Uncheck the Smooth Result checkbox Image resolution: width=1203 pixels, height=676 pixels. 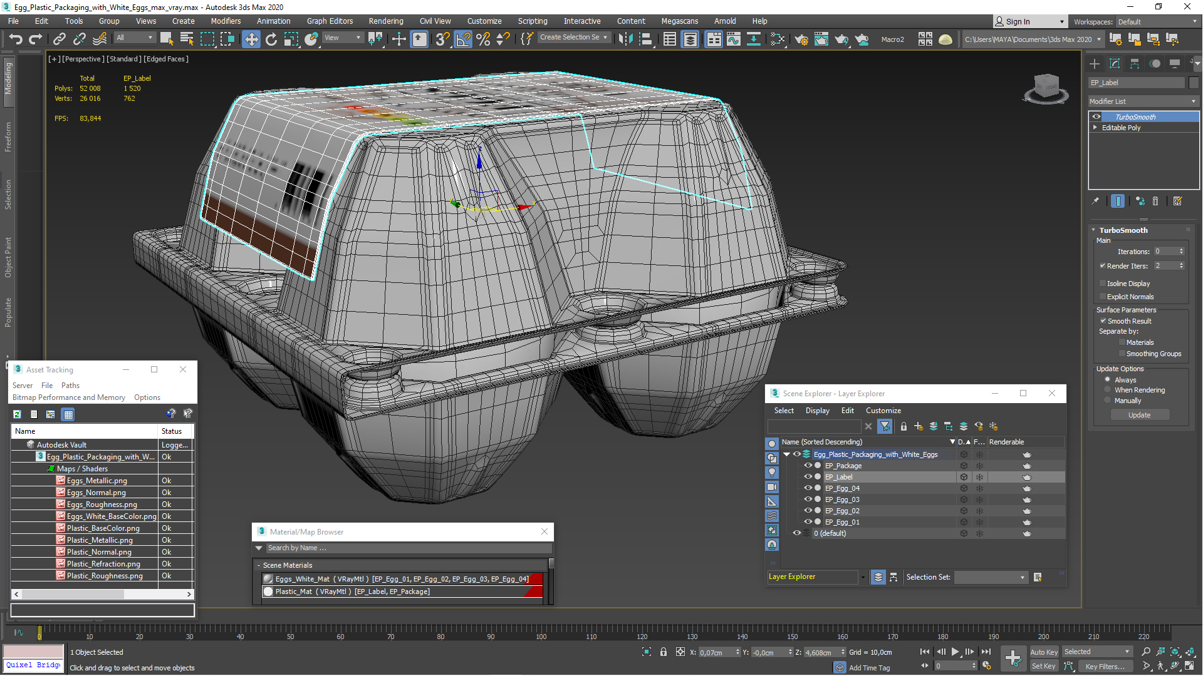tap(1103, 321)
